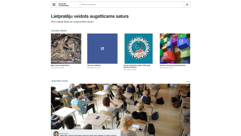This screenshot has height=136, width=241.
Task: Open the 'ziemas olimpiskās spēles 1956. gadā' link
Action: (x=137, y=66)
